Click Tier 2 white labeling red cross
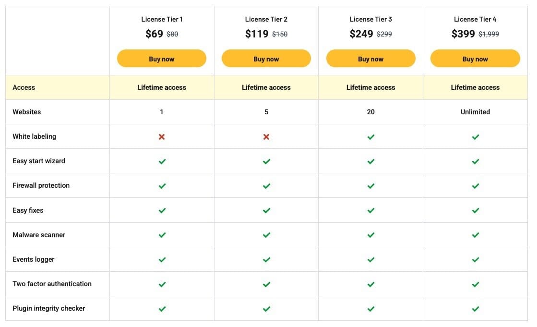537x327 pixels. 266,137
